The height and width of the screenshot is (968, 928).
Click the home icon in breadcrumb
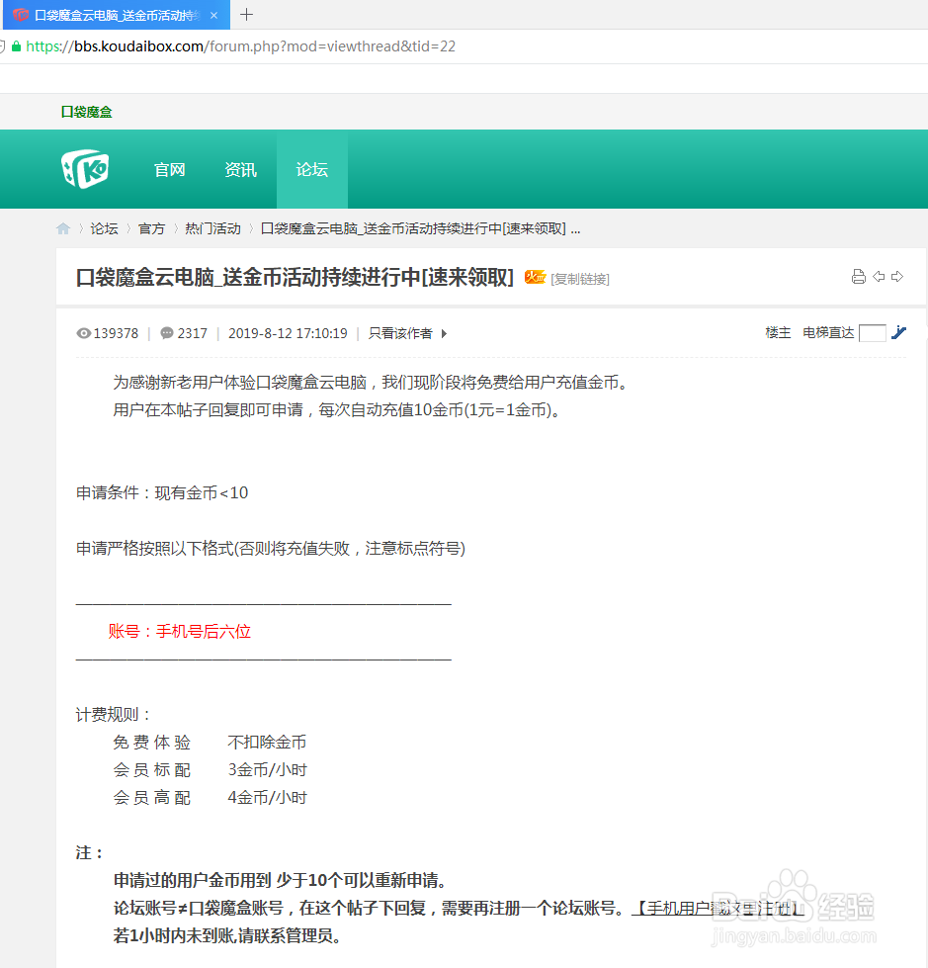(x=63, y=229)
